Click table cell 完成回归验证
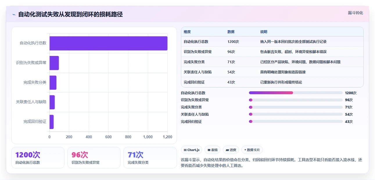Screen dimensions: 375x180 [x=194, y=82]
